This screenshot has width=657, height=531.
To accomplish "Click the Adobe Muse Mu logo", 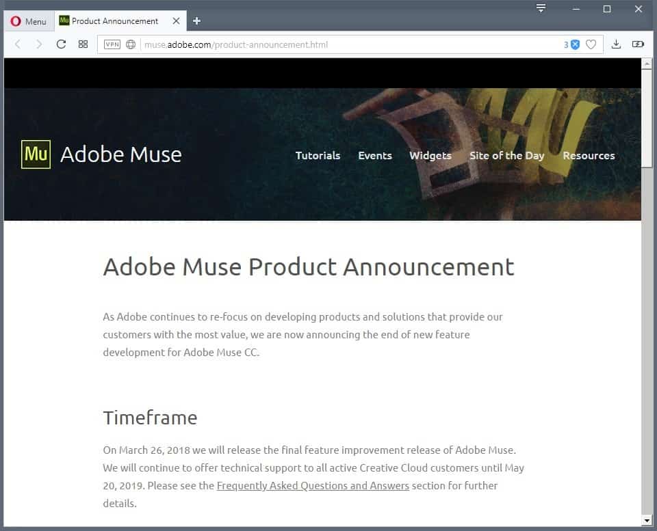I will tap(36, 153).
